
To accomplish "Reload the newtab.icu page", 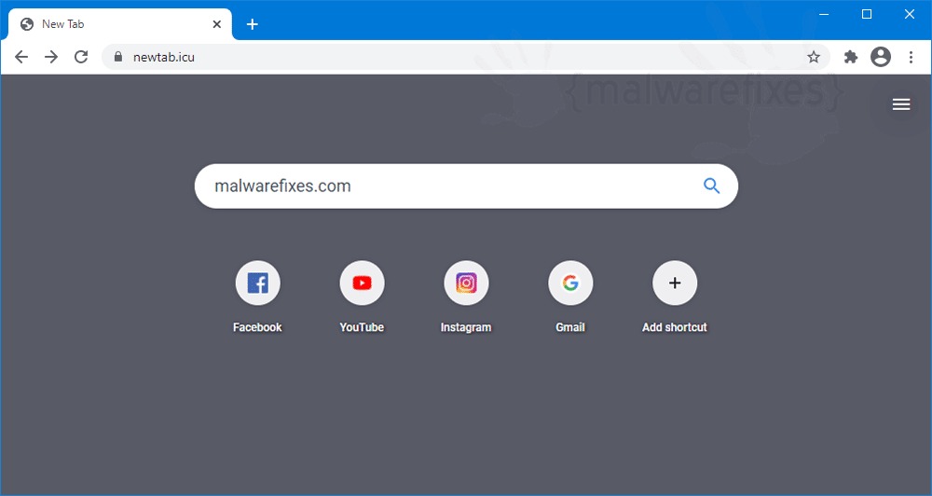I will coord(81,57).
